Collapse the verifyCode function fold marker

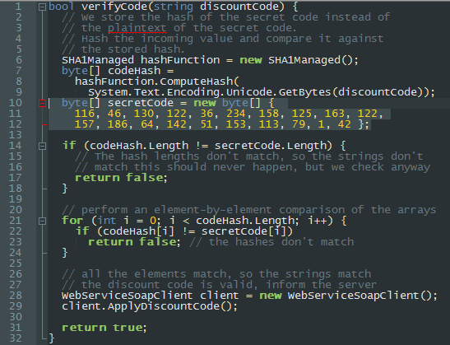[42, 7]
